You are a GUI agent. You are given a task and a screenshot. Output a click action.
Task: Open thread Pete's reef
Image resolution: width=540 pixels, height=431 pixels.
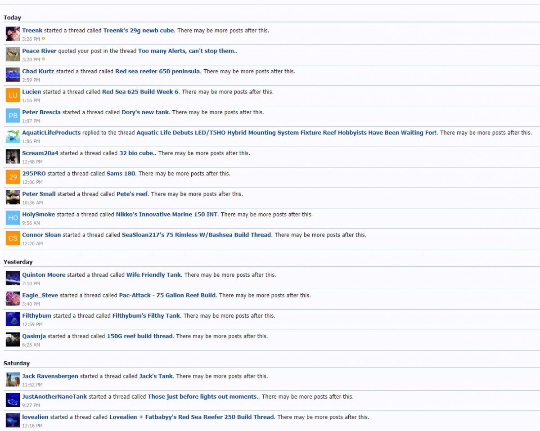[132, 194]
